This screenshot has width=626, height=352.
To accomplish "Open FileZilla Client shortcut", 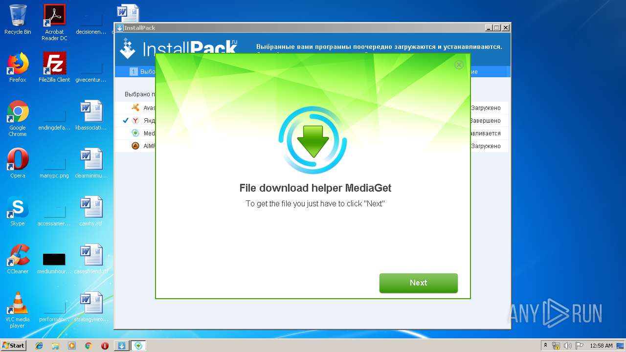I will coord(54,67).
